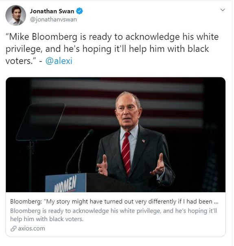Click the gray card description text
The width and height of the screenshot is (234, 246).
[x=114, y=215]
